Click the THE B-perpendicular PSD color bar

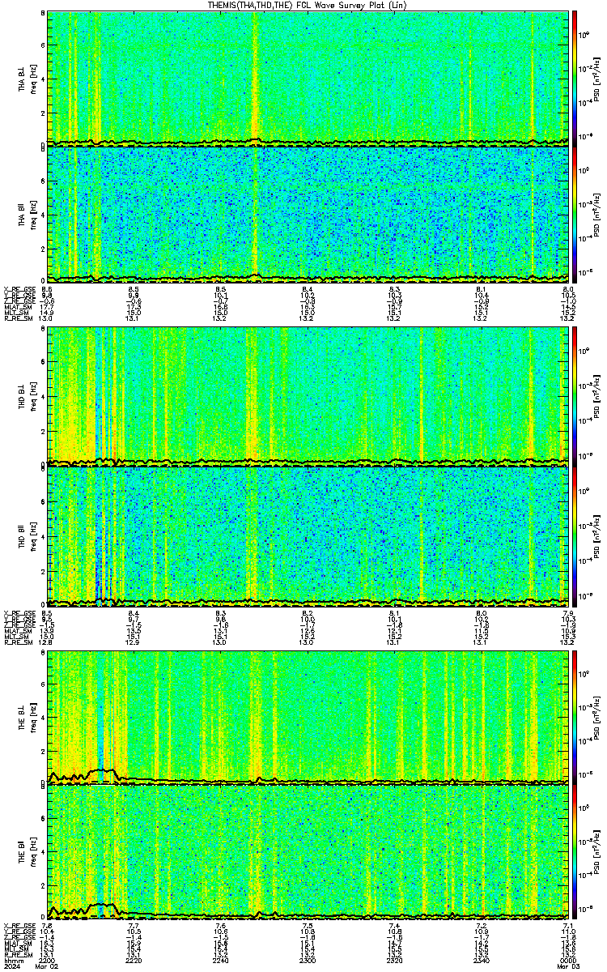click(575, 717)
